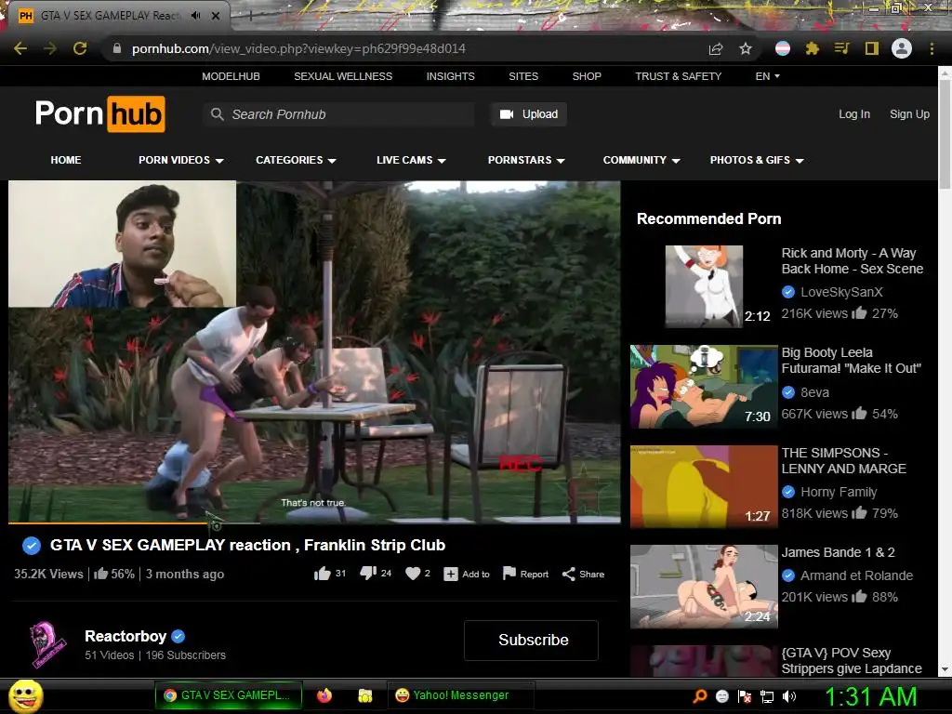952x714 pixels.
Task: Open the browser side panel icon
Action: point(872,48)
